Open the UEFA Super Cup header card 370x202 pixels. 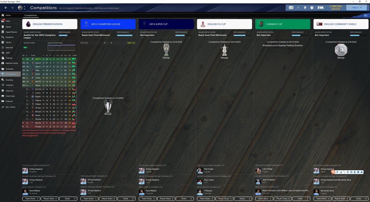pos(166,24)
